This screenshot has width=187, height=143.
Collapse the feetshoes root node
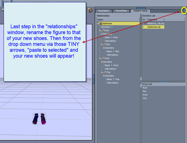(x=98, y=24)
